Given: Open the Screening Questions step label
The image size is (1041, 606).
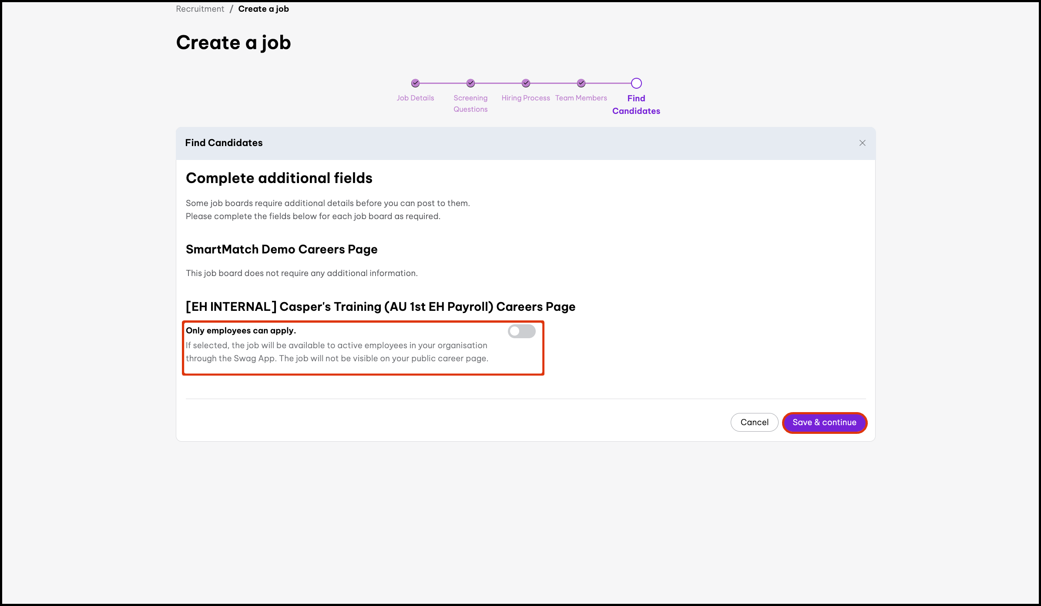Looking at the screenshot, I should [470, 103].
